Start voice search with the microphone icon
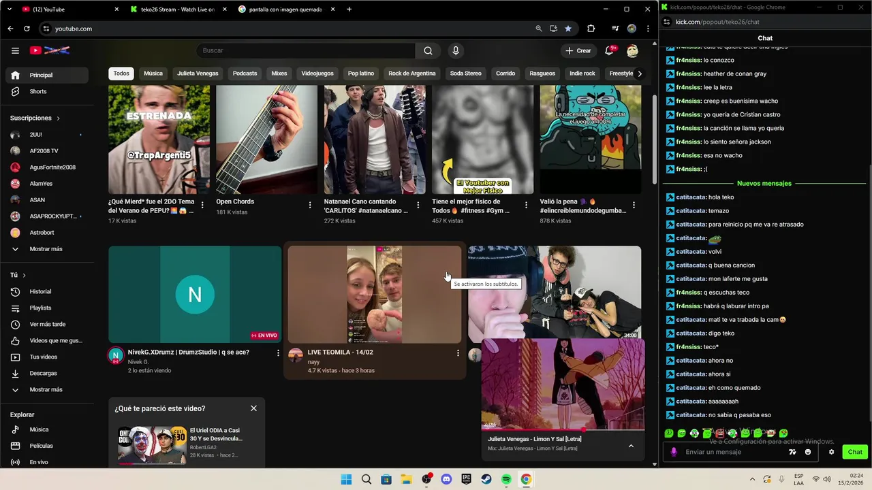This screenshot has height=490, width=872. tap(456, 50)
